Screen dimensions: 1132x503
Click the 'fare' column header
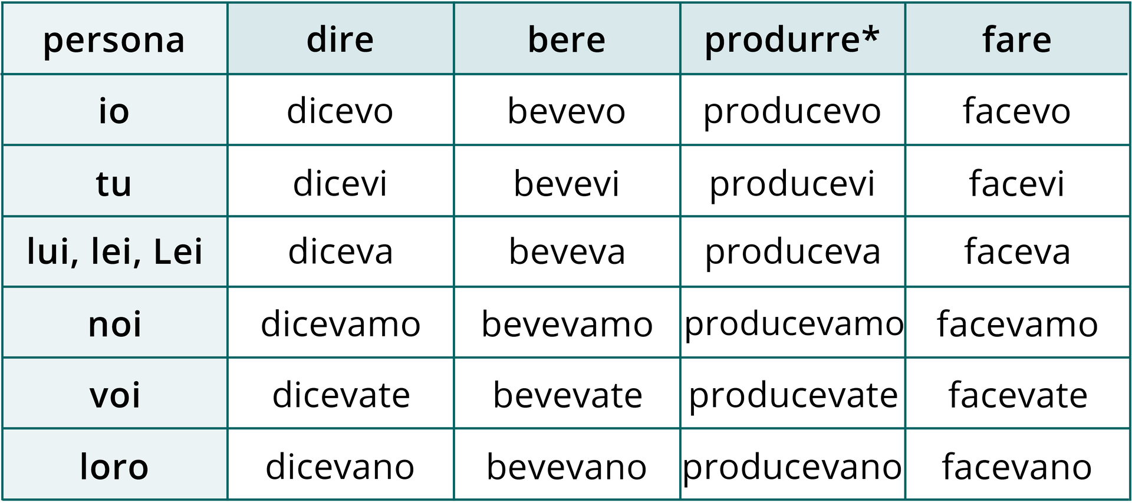point(1017,40)
